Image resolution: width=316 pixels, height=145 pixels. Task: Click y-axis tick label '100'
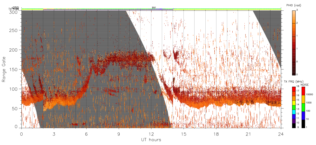tap(13, 89)
